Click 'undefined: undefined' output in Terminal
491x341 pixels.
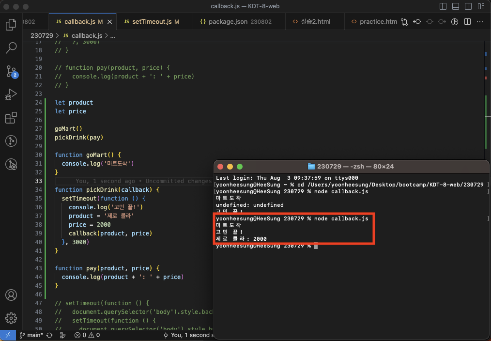[x=249, y=205]
